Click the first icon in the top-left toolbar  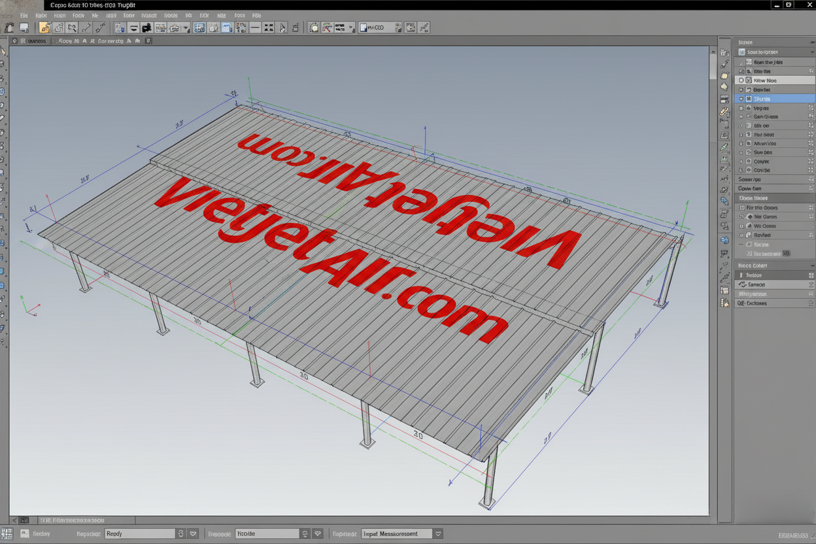[x=9, y=27]
